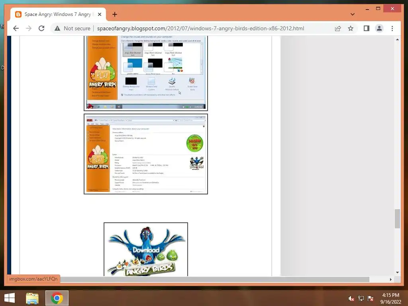Click the vertical scrollbar up arrow
The width and height of the screenshot is (408, 306).
tap(397, 39)
